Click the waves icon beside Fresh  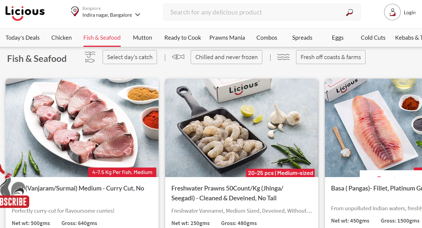(283, 57)
